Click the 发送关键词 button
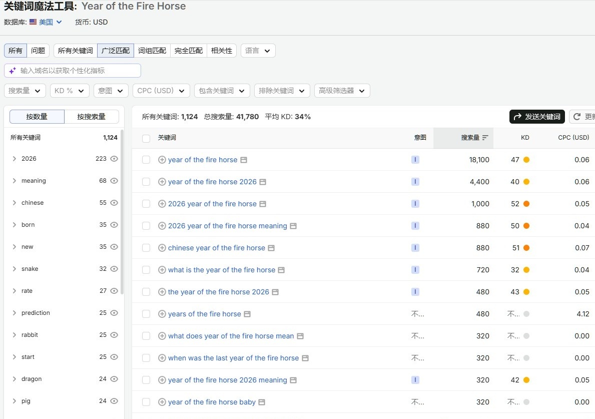Viewport: 595px width, 419px height. pos(537,117)
